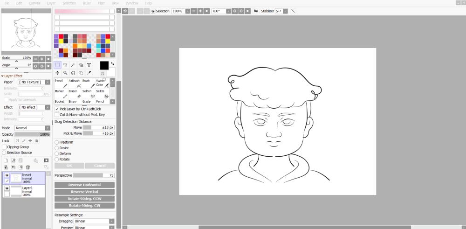
Task: Select Deform transform option
Action: (57, 154)
